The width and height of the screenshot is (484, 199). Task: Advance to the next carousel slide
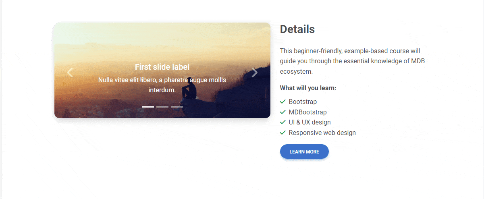(254, 73)
